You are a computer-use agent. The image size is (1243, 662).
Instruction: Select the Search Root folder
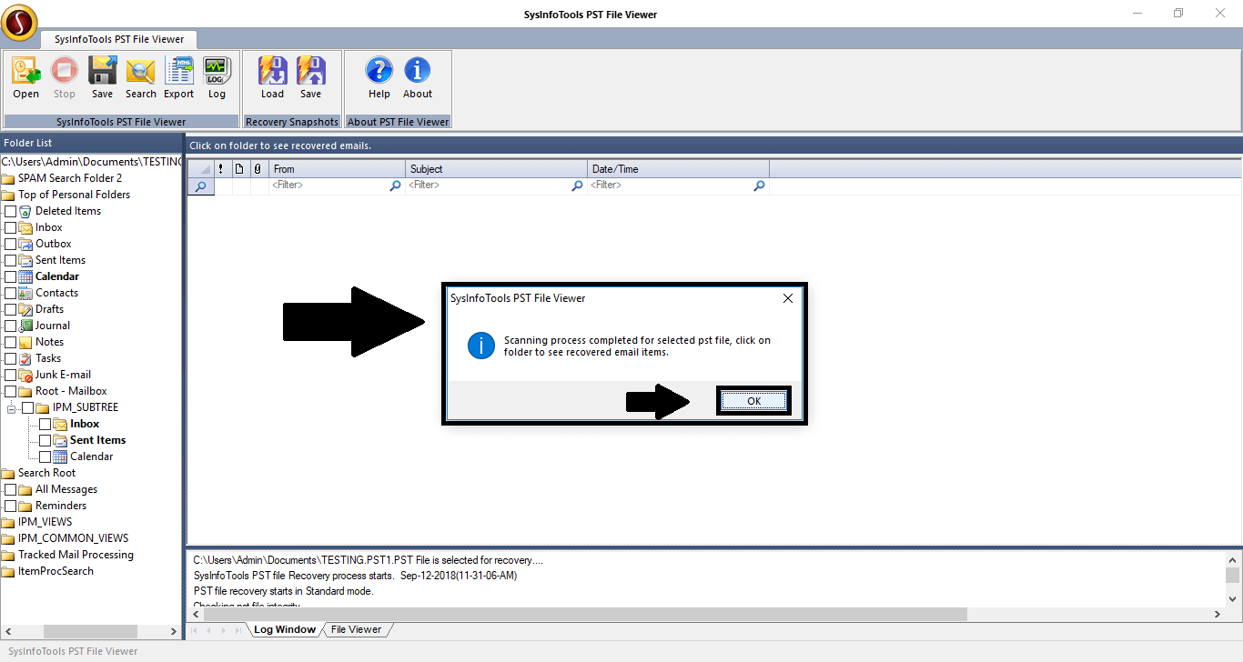tap(46, 473)
